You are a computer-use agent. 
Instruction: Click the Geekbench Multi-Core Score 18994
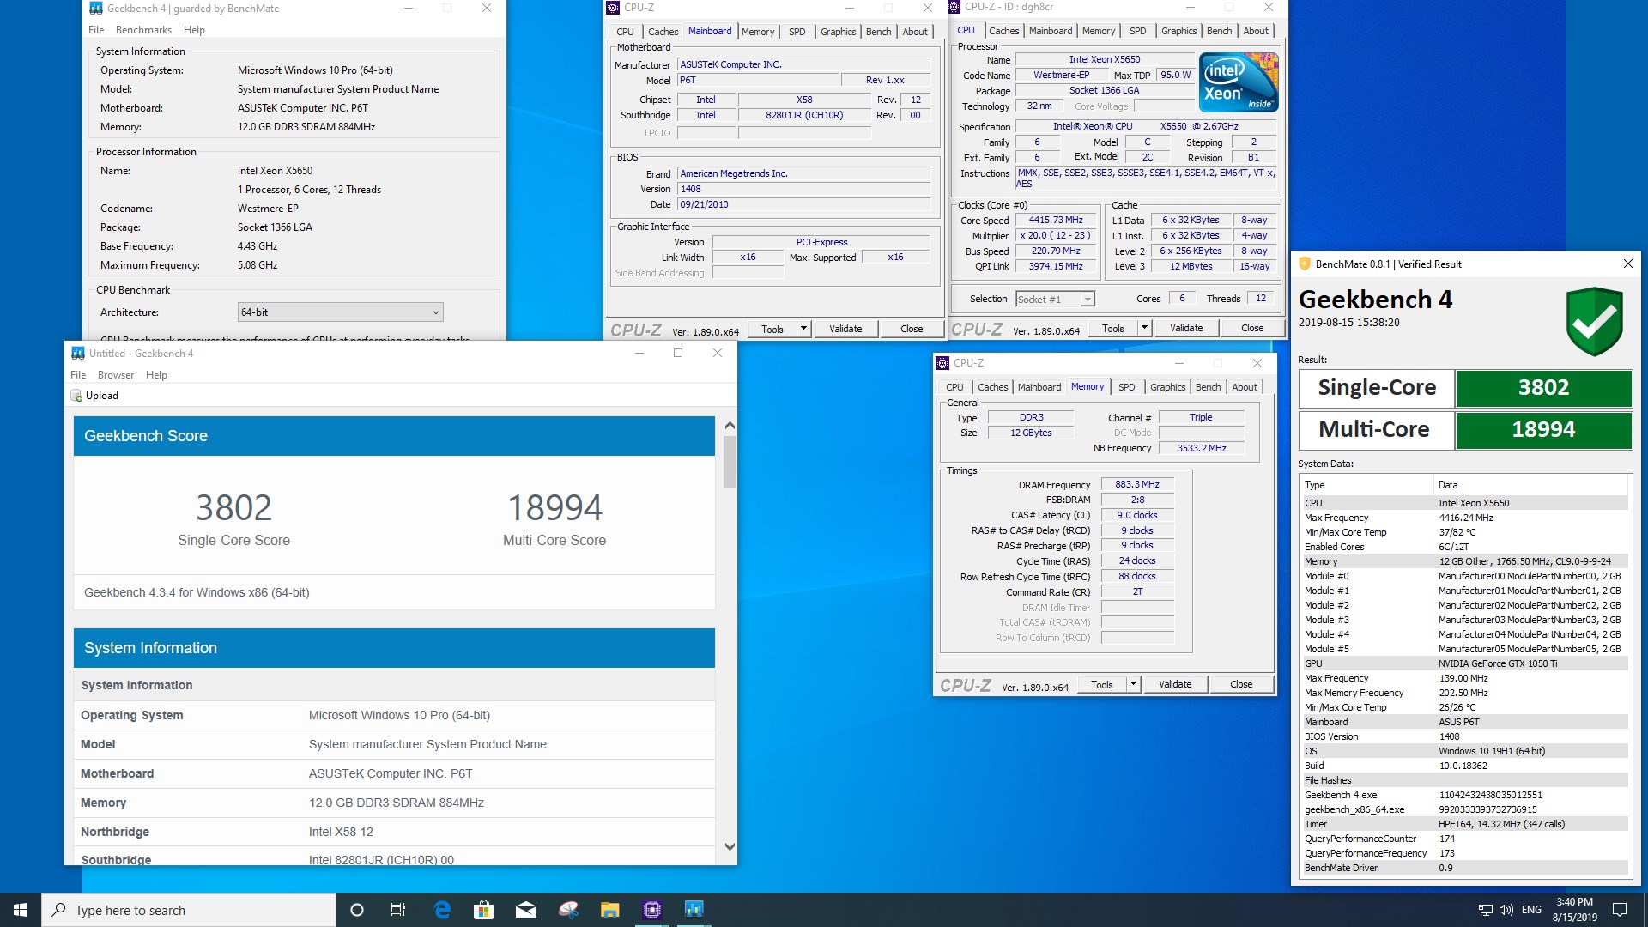pyautogui.click(x=554, y=508)
